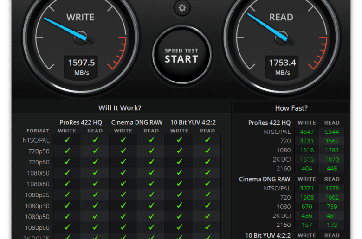This screenshot has height=239, width=362.
Task: Click 1080p25 ProRes 422 HQ write checkmark
Action: tap(67, 194)
